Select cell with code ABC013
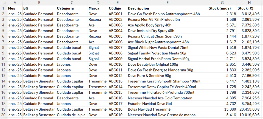Image resolution: width=263 pixels, height=119 pixels. pyautogui.click(x=118, y=81)
